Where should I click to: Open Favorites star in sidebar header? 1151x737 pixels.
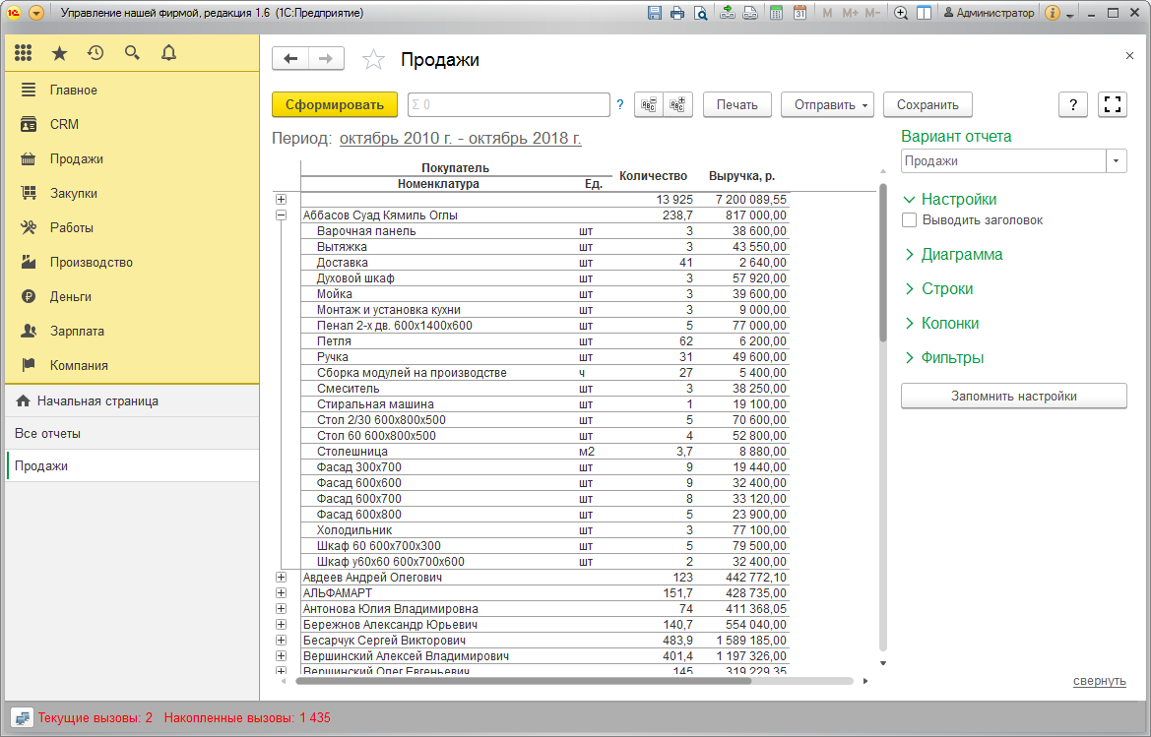[59, 53]
